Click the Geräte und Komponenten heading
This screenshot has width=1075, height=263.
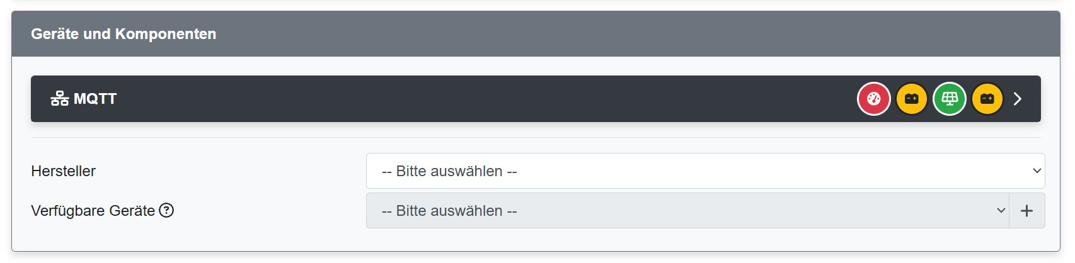[124, 34]
